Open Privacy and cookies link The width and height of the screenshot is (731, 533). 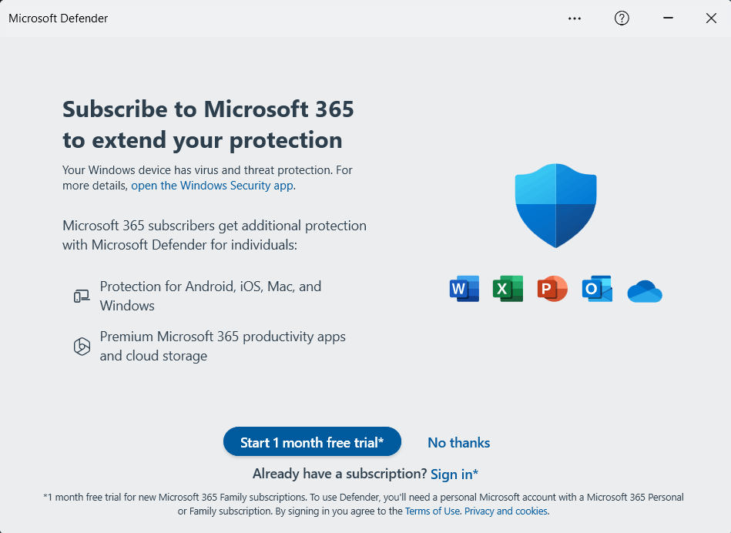tap(506, 511)
